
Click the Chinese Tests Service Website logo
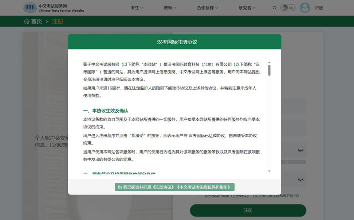point(54,8)
